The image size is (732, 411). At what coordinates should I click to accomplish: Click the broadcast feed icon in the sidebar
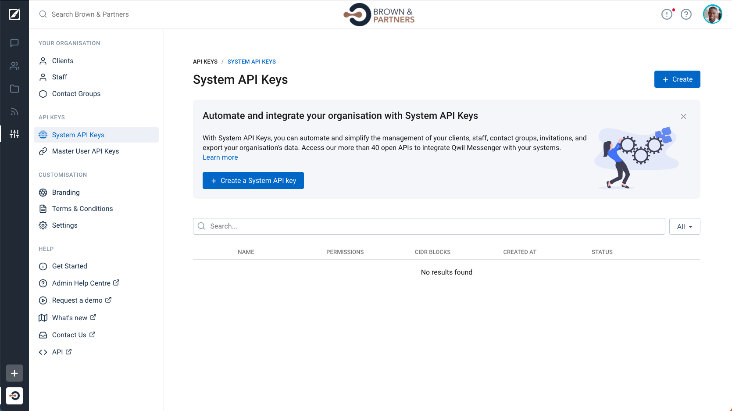point(14,111)
